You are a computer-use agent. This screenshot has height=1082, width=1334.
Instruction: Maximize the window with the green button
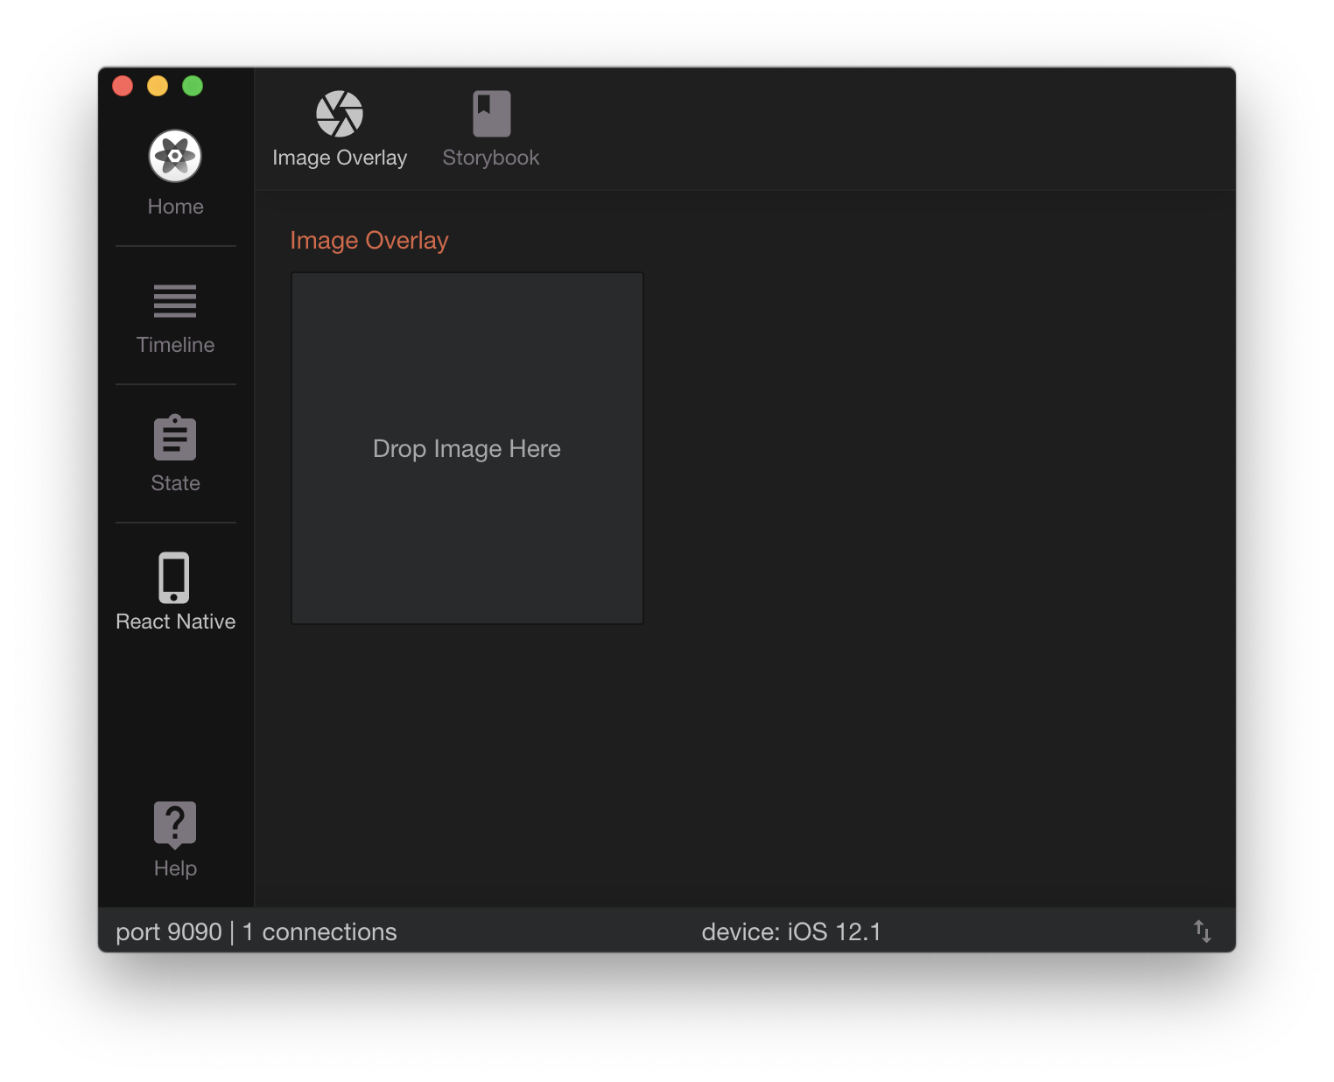193,86
